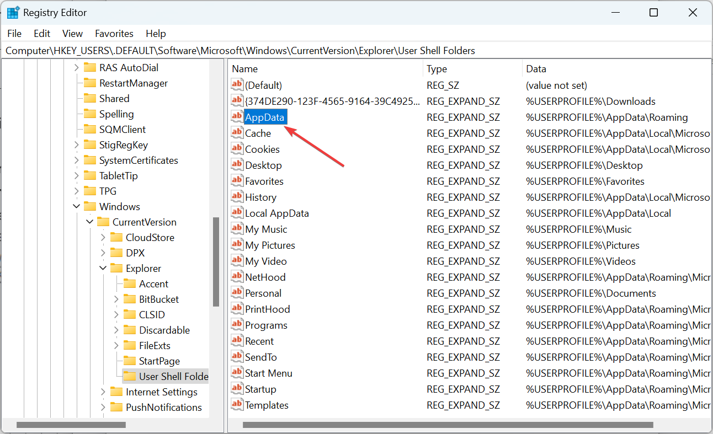Image resolution: width=713 pixels, height=434 pixels.
Task: Expand the RAS AutoDial key
Action: point(76,68)
